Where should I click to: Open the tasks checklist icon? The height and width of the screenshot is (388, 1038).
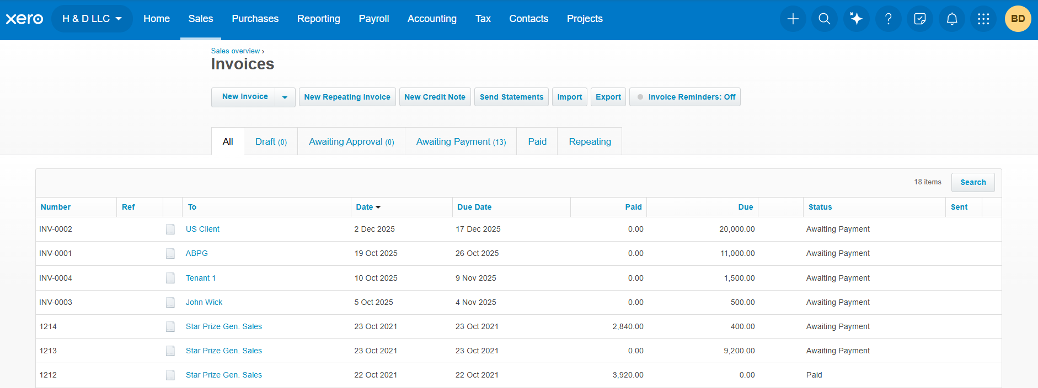(x=920, y=19)
